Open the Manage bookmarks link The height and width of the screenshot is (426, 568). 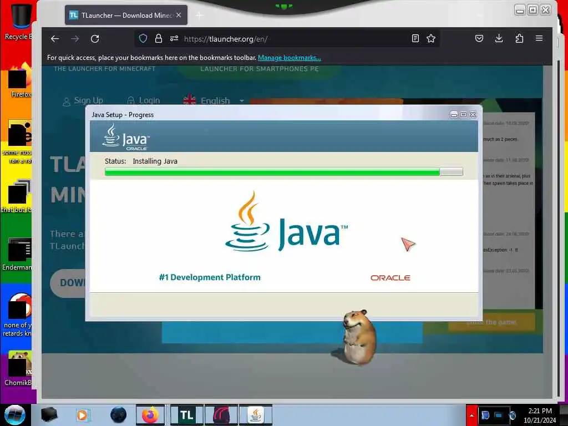point(290,58)
